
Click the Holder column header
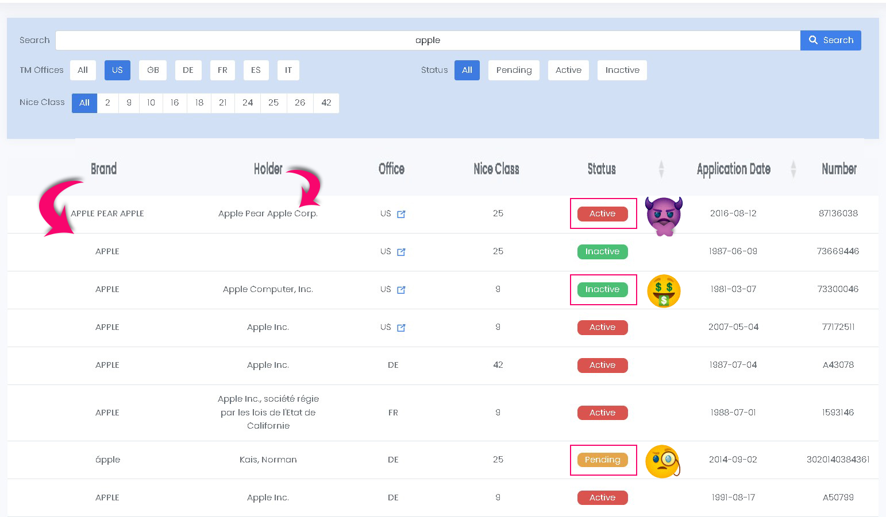point(268,169)
